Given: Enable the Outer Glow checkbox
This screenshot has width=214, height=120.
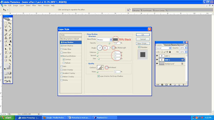Looking at the screenshot, I should [x=62, y=49].
